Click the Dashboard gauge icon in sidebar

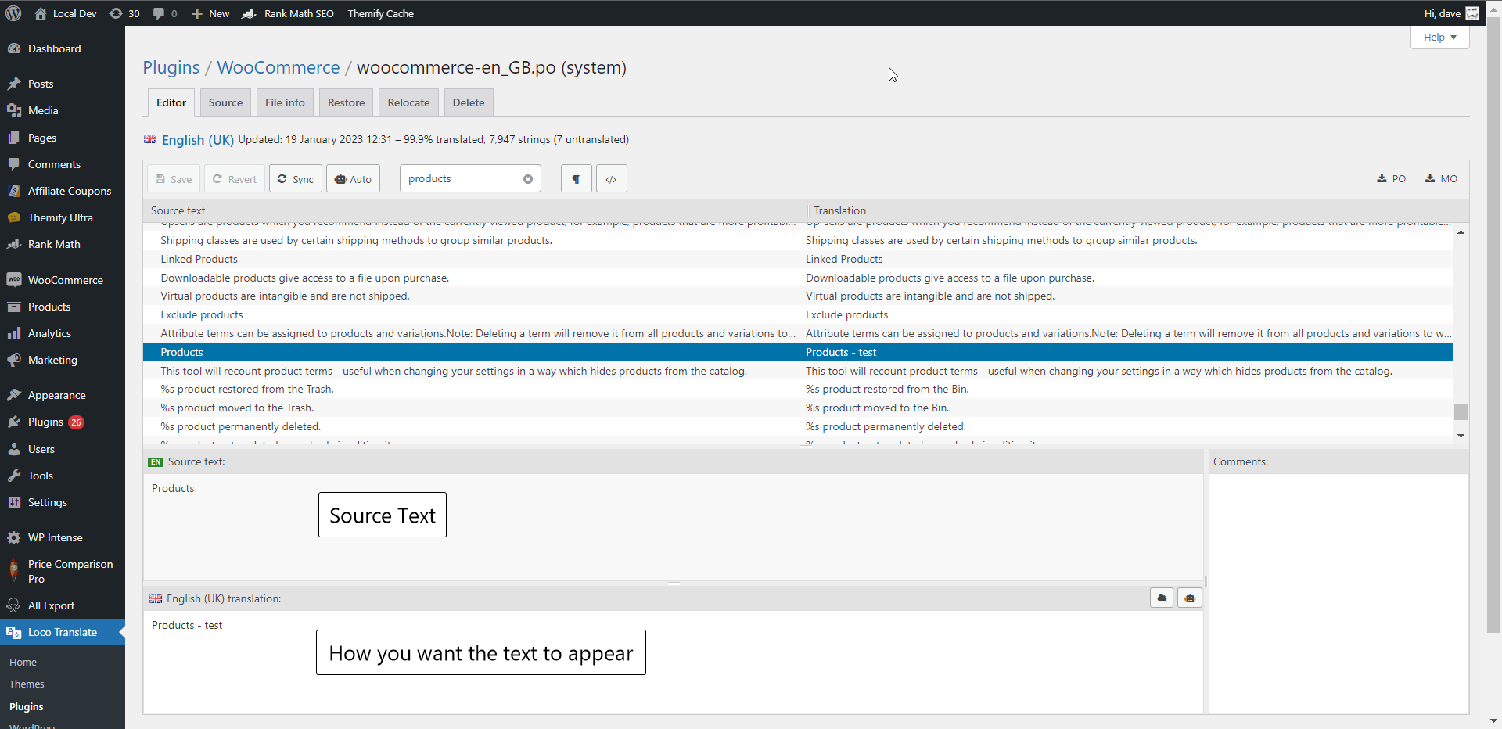[x=14, y=48]
